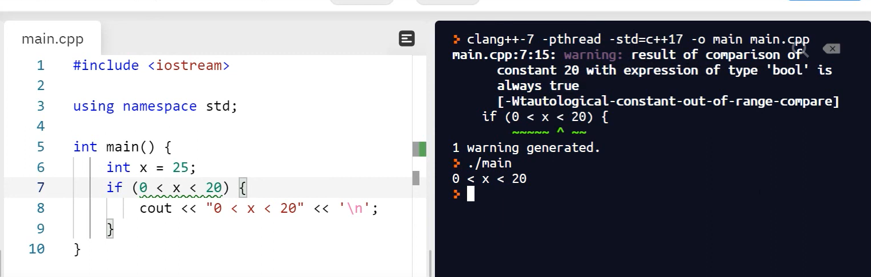Click line number 5 in the gutter

(40, 147)
